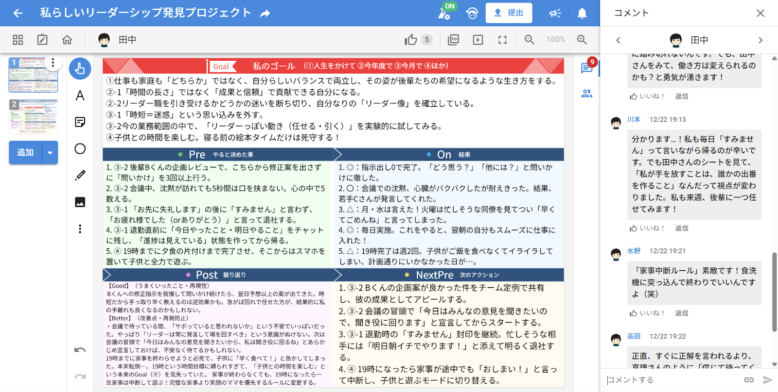
Task: Open the headset support icon
Action: coord(472,13)
